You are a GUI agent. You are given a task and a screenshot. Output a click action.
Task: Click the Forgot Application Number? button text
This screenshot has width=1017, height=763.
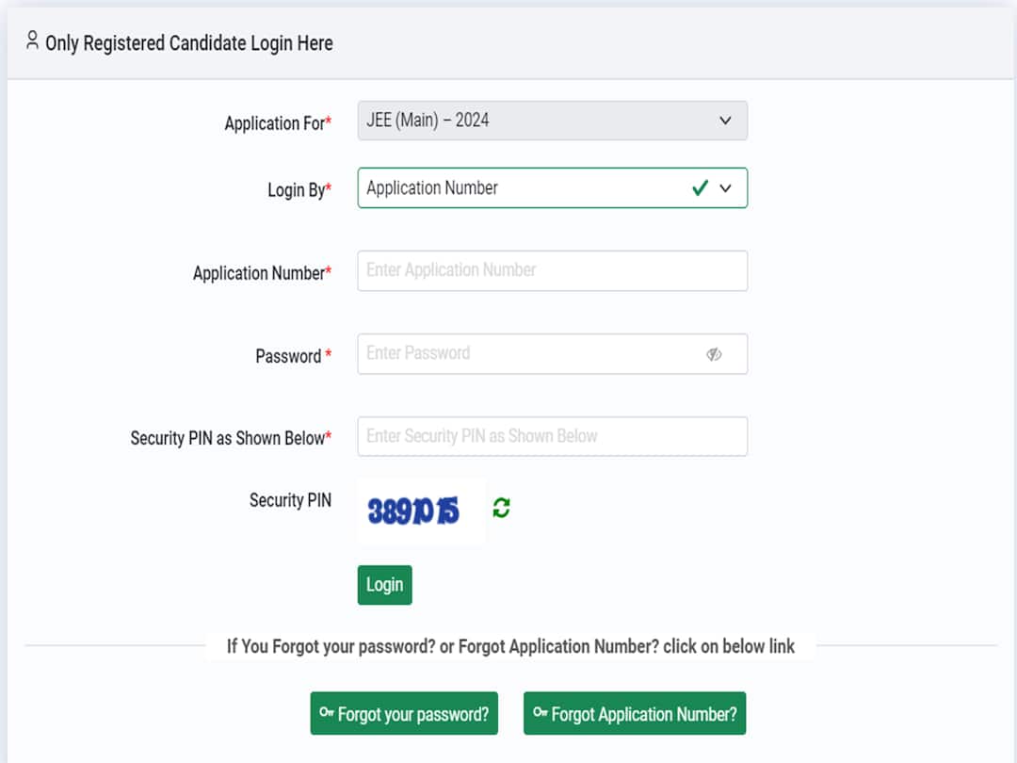[x=644, y=714]
